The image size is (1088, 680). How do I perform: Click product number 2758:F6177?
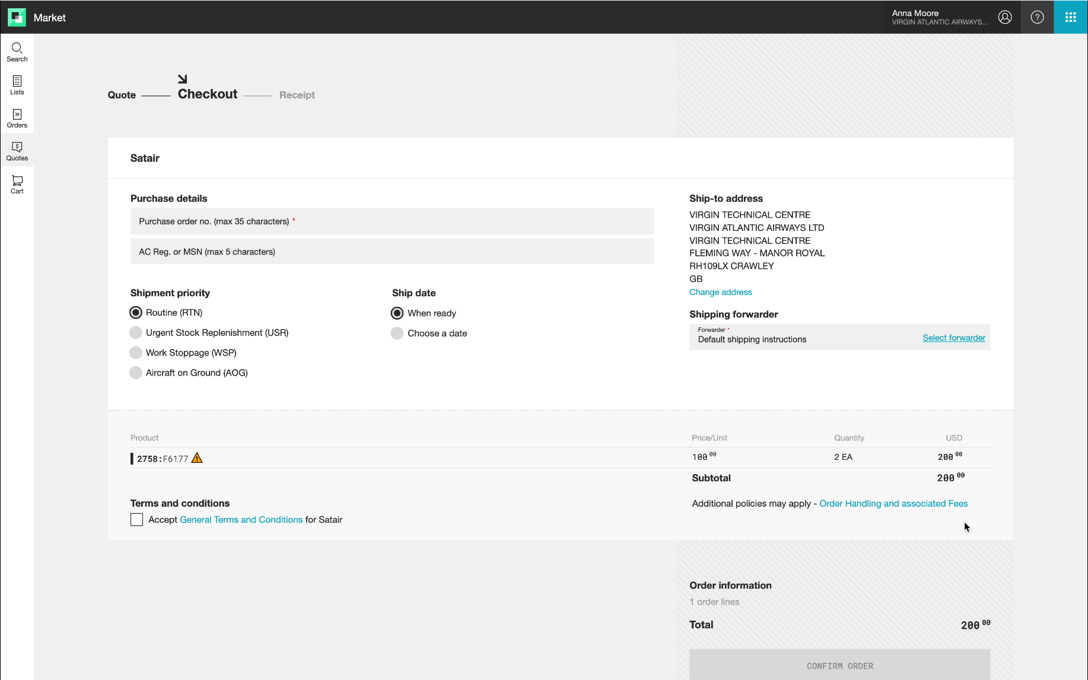[x=163, y=459]
